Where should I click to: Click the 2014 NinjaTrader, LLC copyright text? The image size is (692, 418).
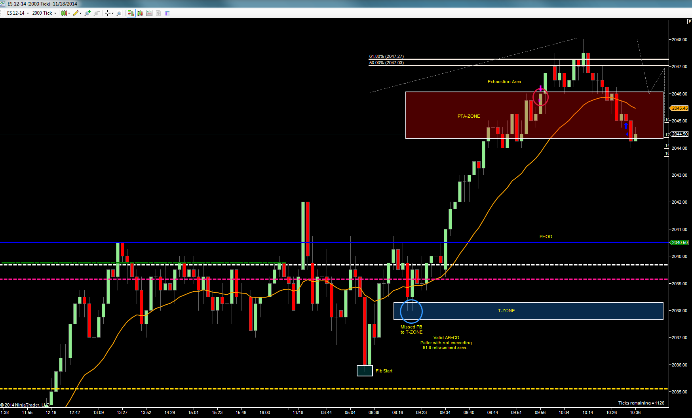click(x=25, y=405)
